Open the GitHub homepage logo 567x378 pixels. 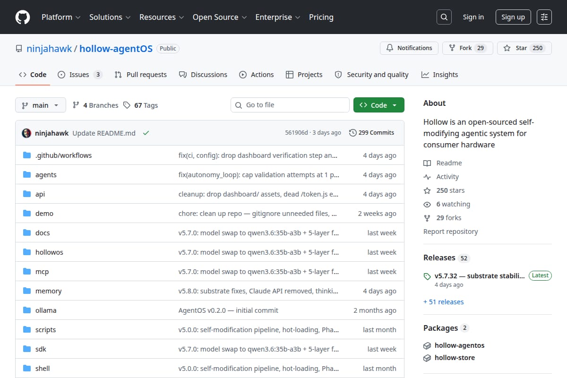23,17
